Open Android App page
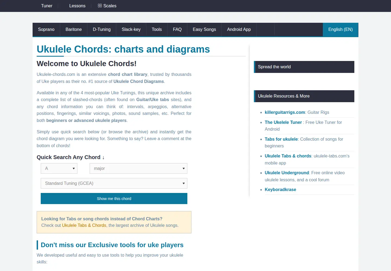The width and height of the screenshot is (391, 271). (239, 30)
